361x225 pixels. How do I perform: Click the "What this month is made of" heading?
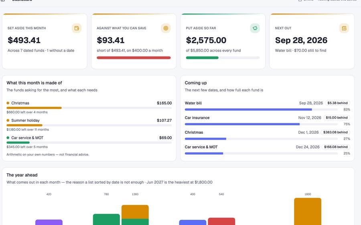coord(34,83)
